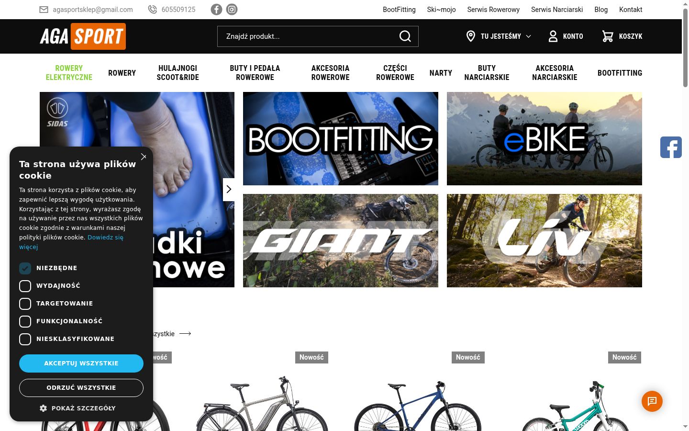Expand the Tu jesteśmy dropdown
This screenshot has height=431, width=689.
(506, 36)
